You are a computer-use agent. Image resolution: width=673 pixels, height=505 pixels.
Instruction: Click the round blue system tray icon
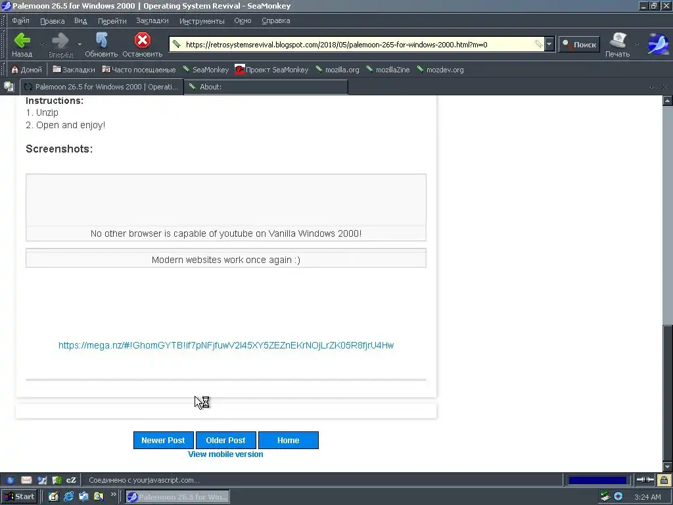coord(618,497)
